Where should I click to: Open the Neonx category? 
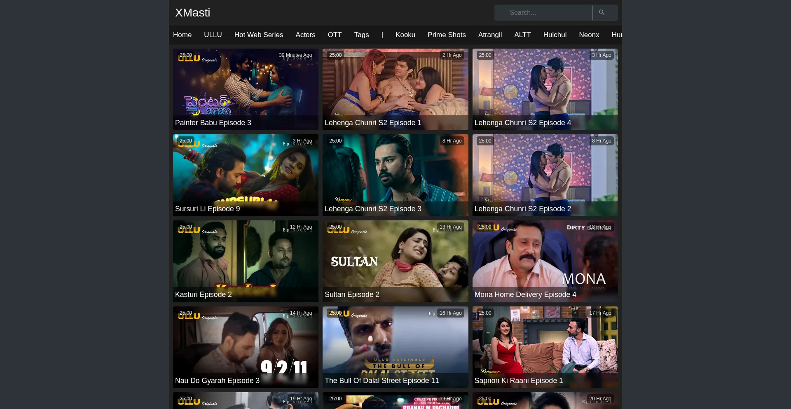pyautogui.click(x=589, y=35)
